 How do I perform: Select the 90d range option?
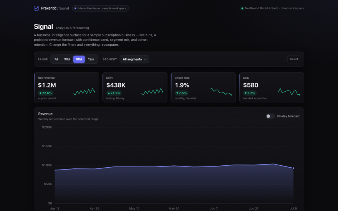click(79, 59)
